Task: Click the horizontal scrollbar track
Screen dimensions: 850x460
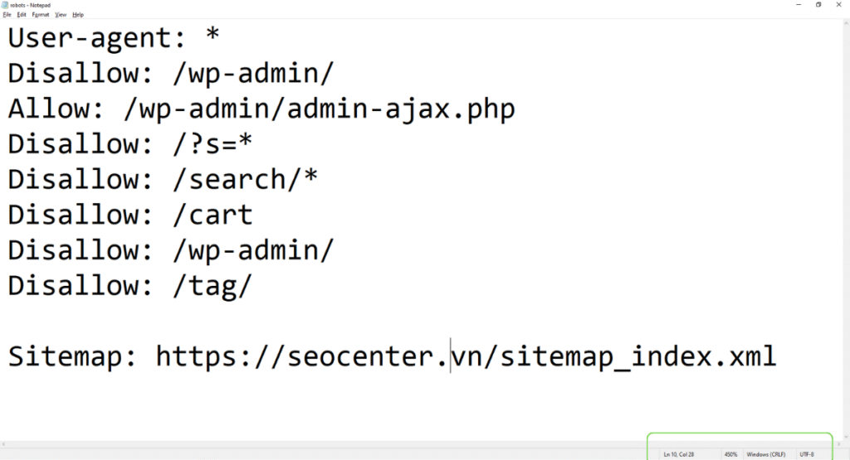Action: coord(415,444)
